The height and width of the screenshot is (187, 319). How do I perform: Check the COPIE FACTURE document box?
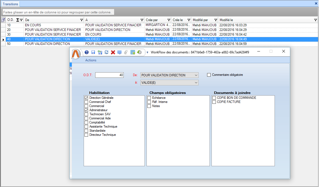point(214,102)
